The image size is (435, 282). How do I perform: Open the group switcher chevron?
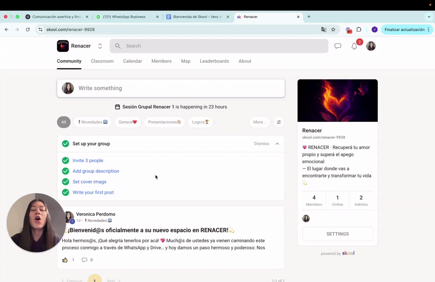pos(100,45)
